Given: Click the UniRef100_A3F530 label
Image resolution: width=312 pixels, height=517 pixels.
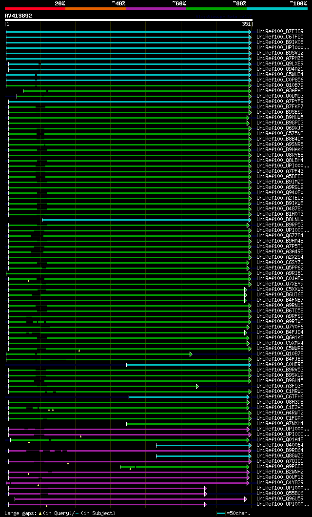Looking at the screenshot, I should coord(280,386).
